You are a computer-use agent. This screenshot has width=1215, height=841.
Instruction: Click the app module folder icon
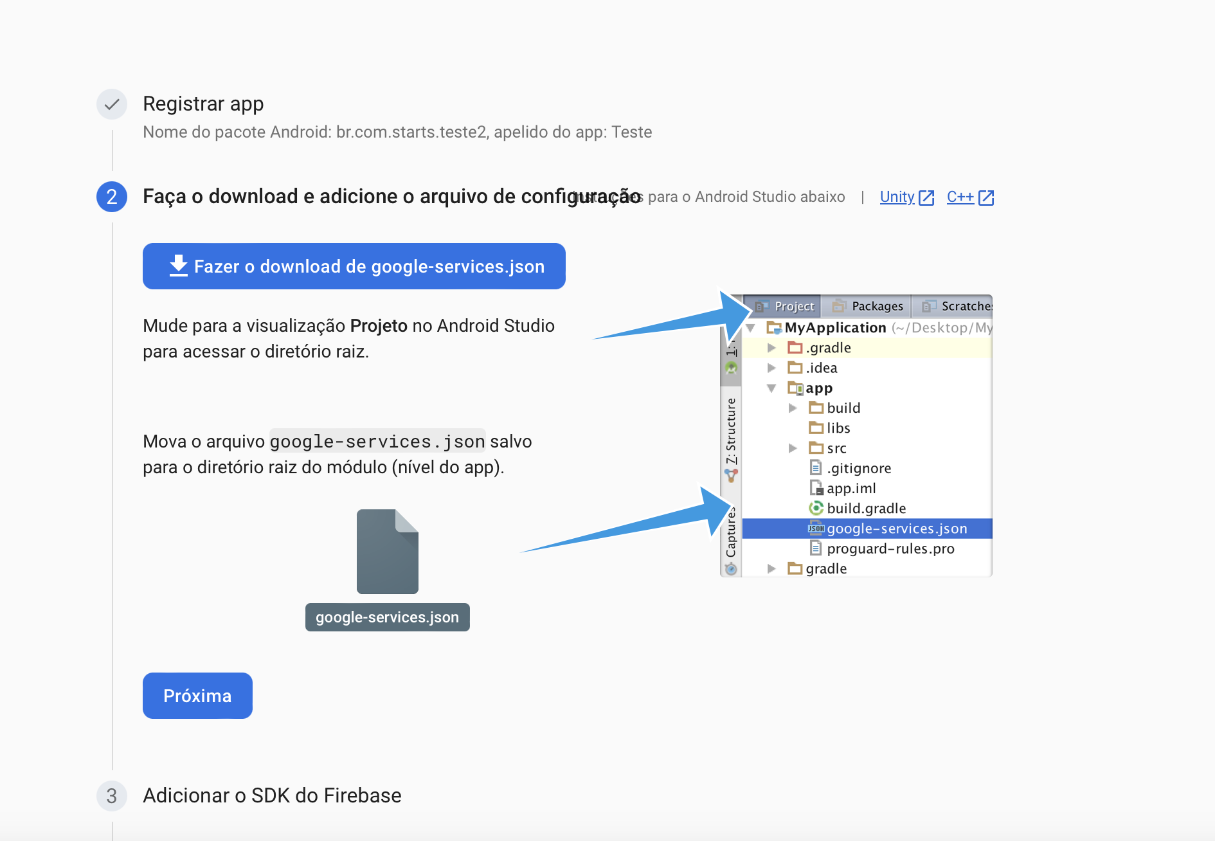tap(796, 388)
